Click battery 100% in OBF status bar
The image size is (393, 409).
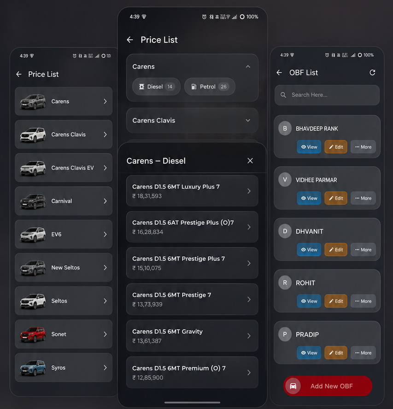coord(366,55)
